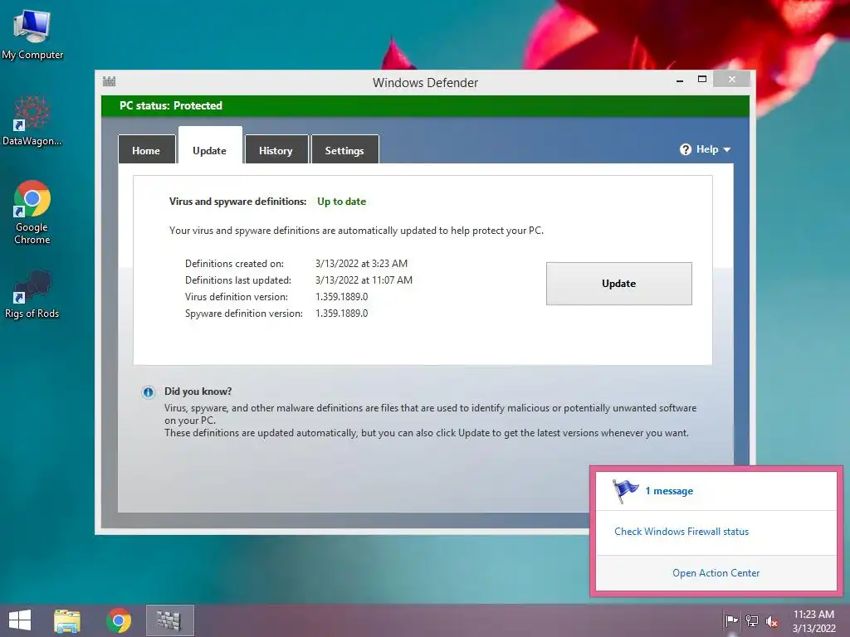Viewport: 850px width, 637px height.
Task: Click the Spyware definition version number
Action: tap(341, 313)
